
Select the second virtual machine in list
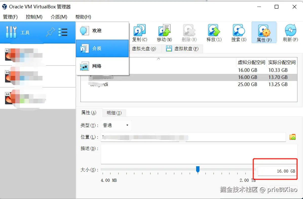pos(38,77)
